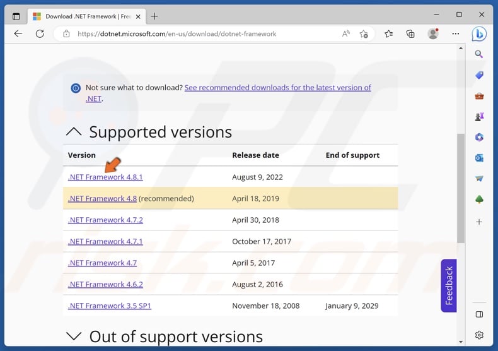Open sidebar Shopping tag icon
Viewport: 498px width, 351px height.
[x=479, y=75]
